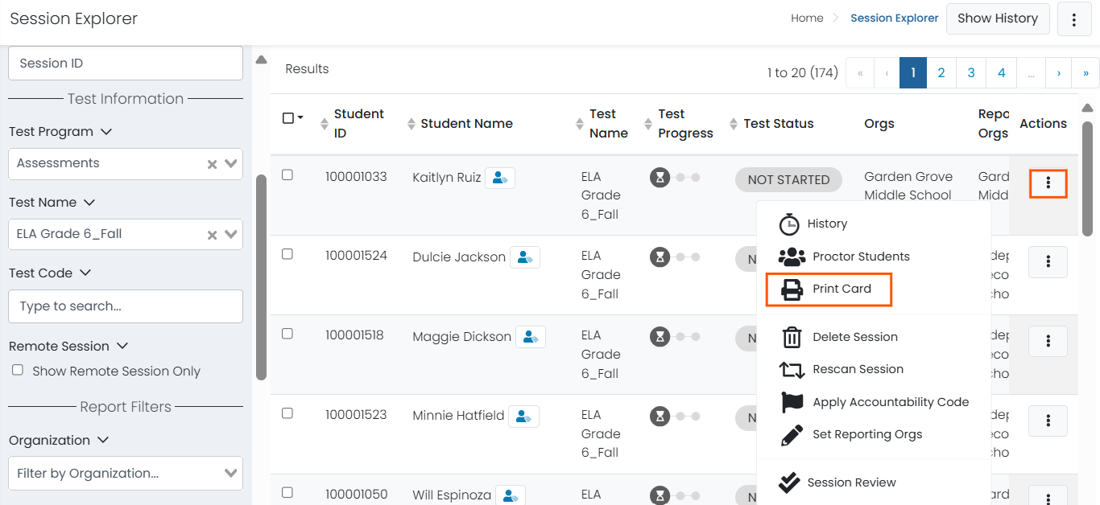Sort the table by Test Status
The image size is (1100, 505).
(734, 124)
